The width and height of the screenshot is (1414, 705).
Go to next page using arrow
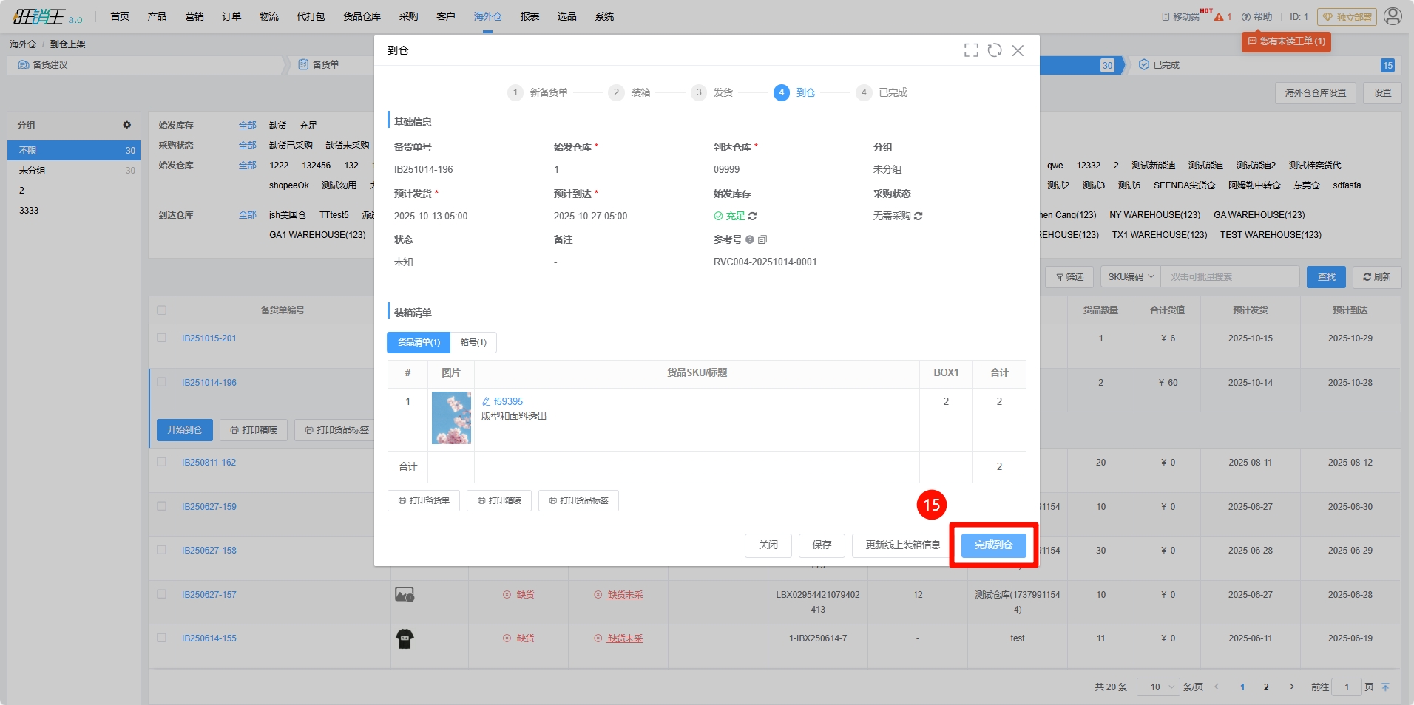click(1291, 687)
